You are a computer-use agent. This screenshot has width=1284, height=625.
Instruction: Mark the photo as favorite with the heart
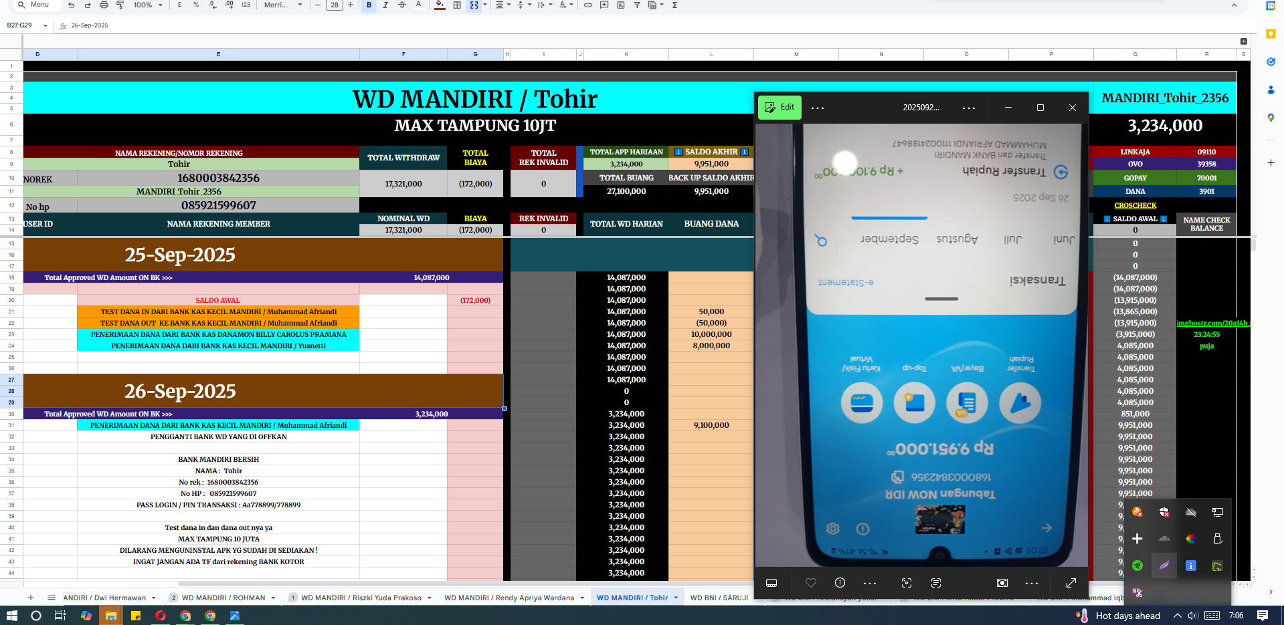click(811, 583)
